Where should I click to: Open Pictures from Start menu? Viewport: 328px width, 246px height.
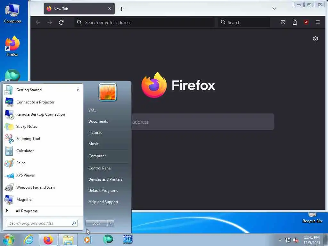(x=95, y=133)
